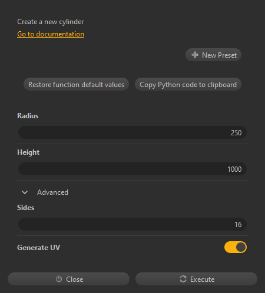This screenshot has width=265, height=293.
Task: Execute the cylinder creation
Action: [x=196, y=279]
